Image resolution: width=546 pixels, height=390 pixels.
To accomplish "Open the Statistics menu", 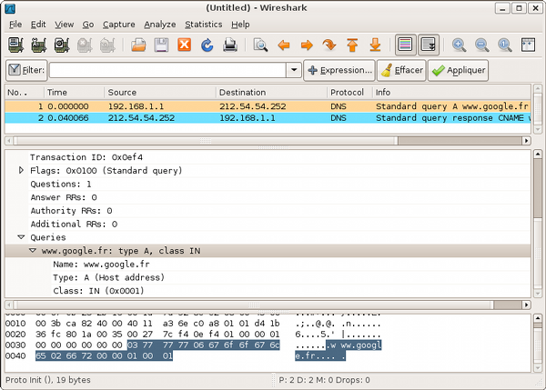I will (203, 25).
